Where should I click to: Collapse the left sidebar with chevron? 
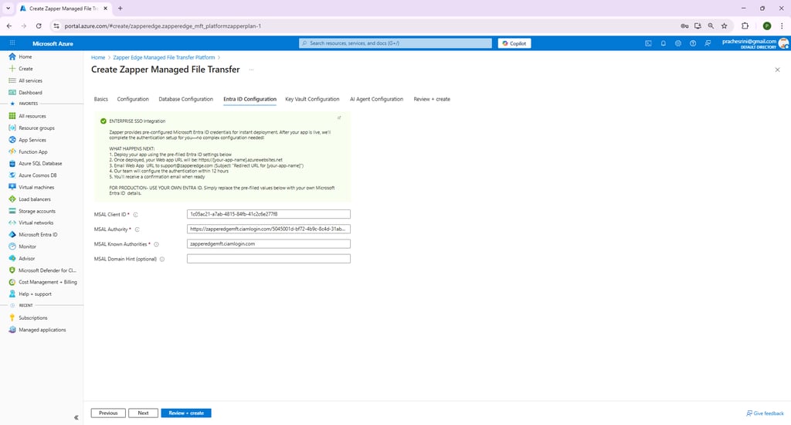pos(76,417)
